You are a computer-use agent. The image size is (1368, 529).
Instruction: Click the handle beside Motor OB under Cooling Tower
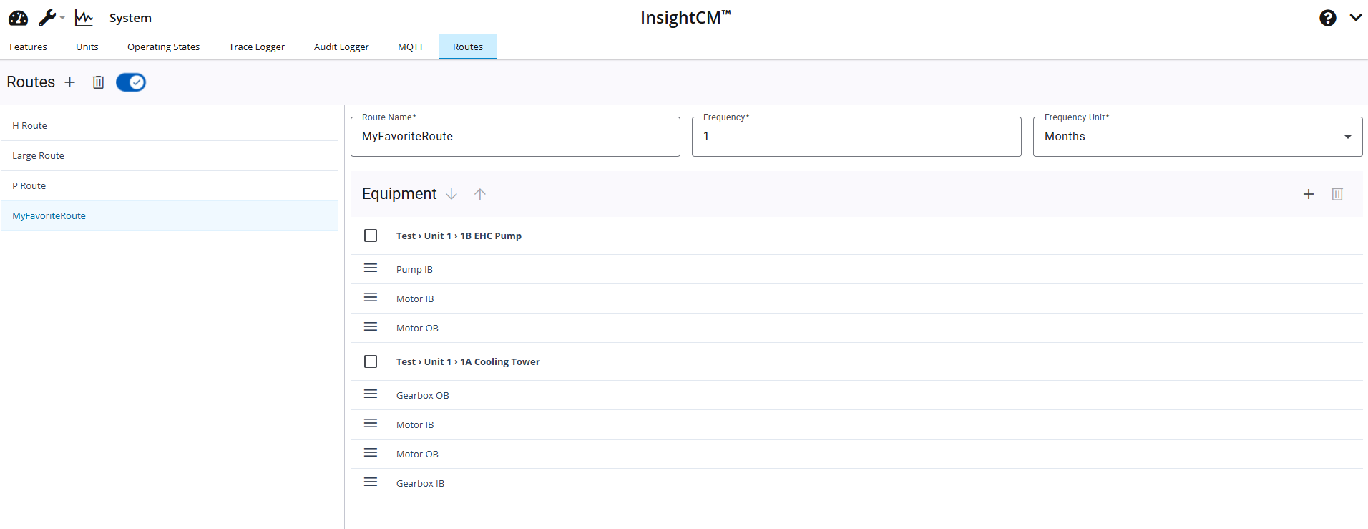coord(371,452)
